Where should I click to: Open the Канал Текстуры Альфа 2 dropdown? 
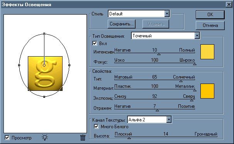click(169, 120)
